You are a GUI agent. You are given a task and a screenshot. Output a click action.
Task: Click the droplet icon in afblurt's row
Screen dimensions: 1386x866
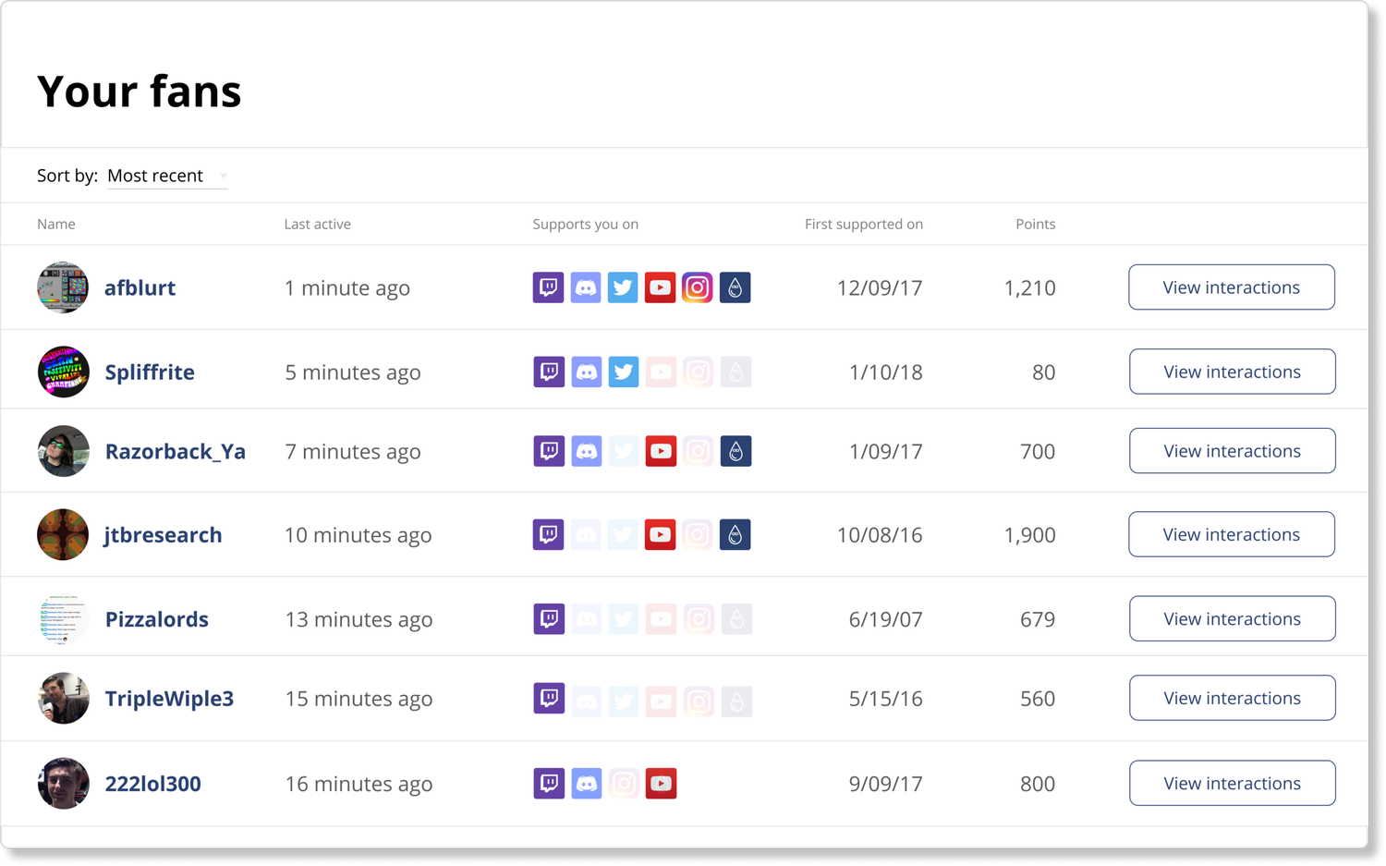coord(735,287)
